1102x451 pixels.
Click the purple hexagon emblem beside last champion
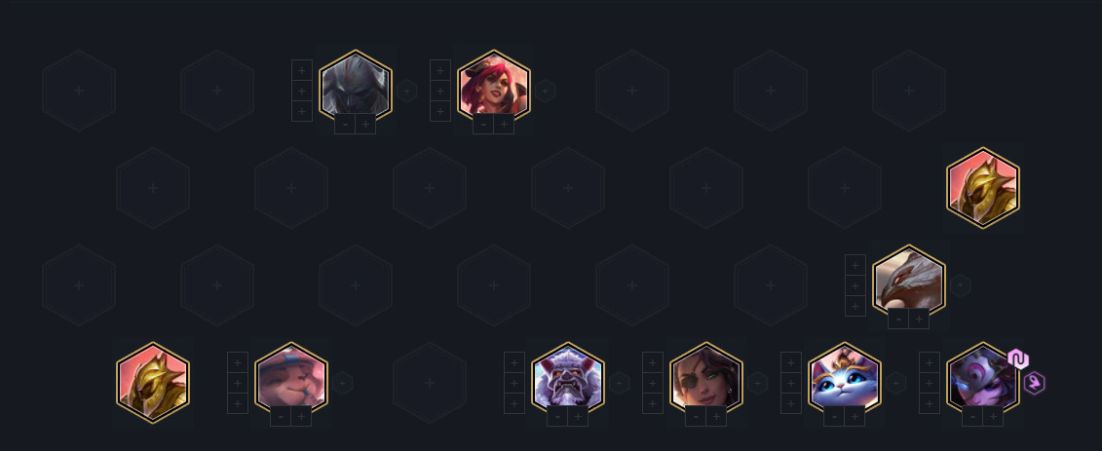pos(1035,383)
